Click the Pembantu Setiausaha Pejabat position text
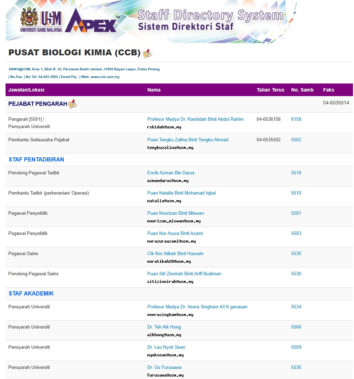The image size is (354, 379). tap(39, 140)
